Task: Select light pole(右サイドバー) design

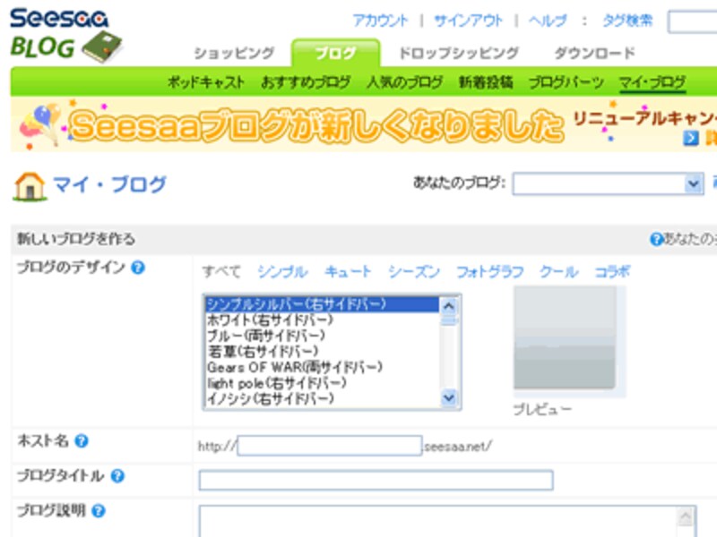Action: [x=322, y=383]
